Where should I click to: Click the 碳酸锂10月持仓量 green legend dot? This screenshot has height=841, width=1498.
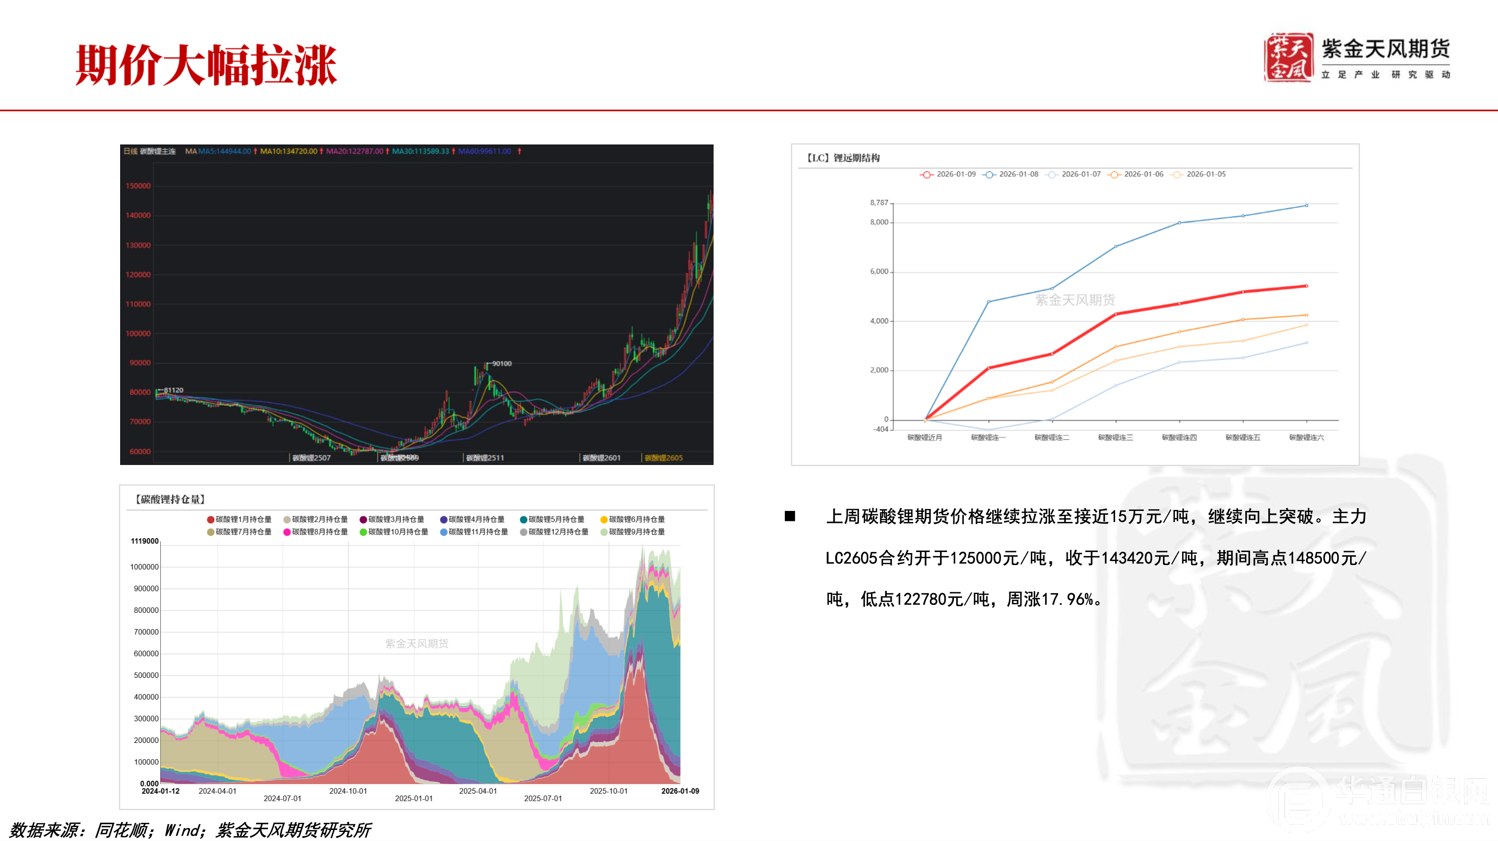(x=363, y=532)
